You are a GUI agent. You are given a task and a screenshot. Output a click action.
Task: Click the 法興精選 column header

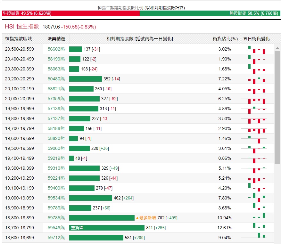coord(56,39)
